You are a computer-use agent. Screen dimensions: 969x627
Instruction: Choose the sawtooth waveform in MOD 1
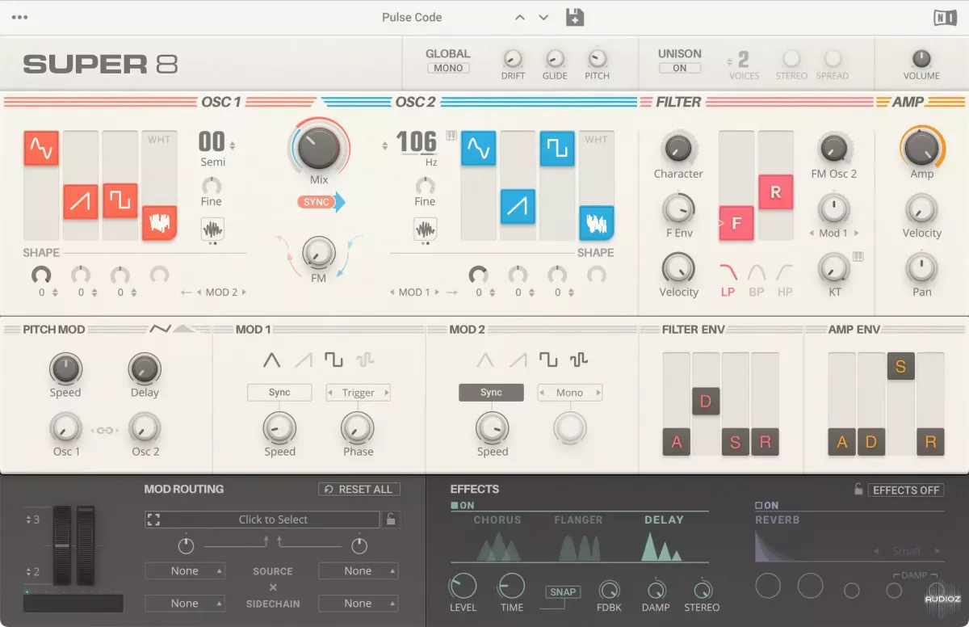pyautogui.click(x=303, y=360)
